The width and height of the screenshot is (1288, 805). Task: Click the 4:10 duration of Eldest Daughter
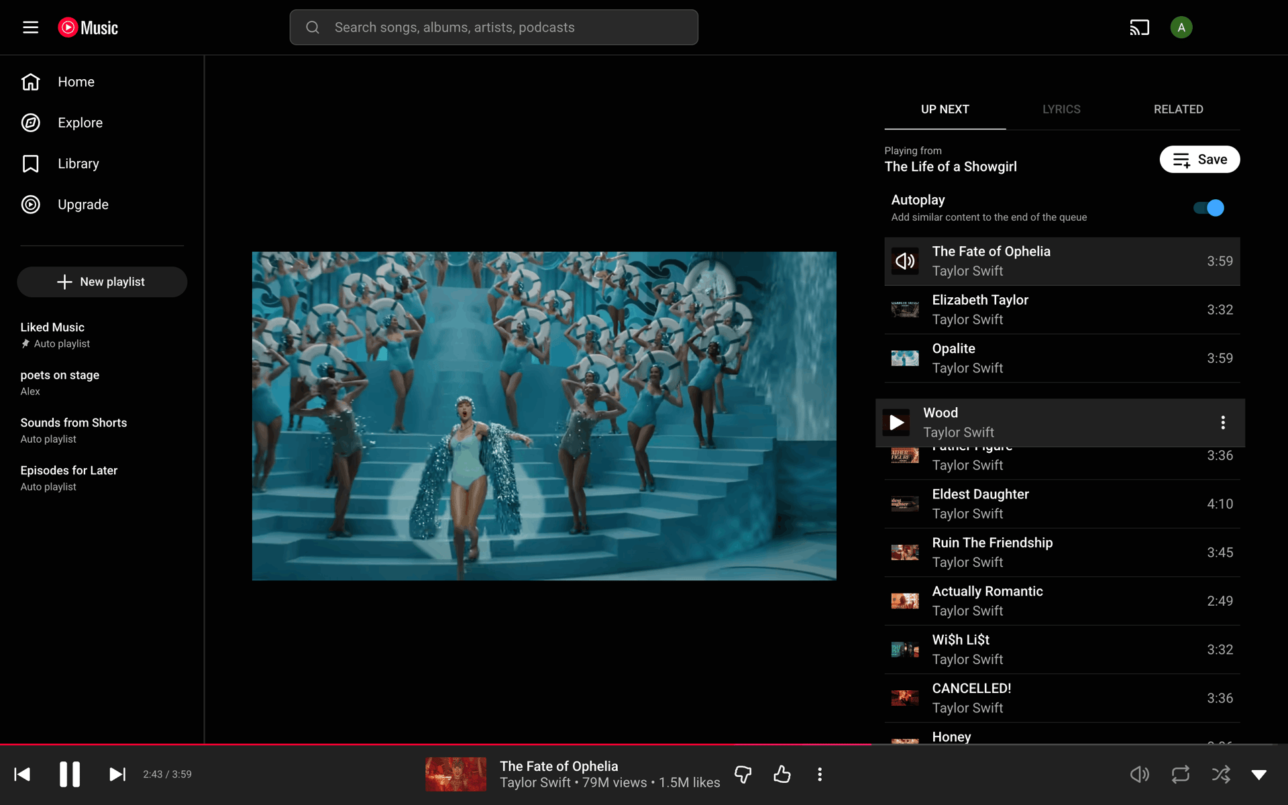[x=1220, y=504]
